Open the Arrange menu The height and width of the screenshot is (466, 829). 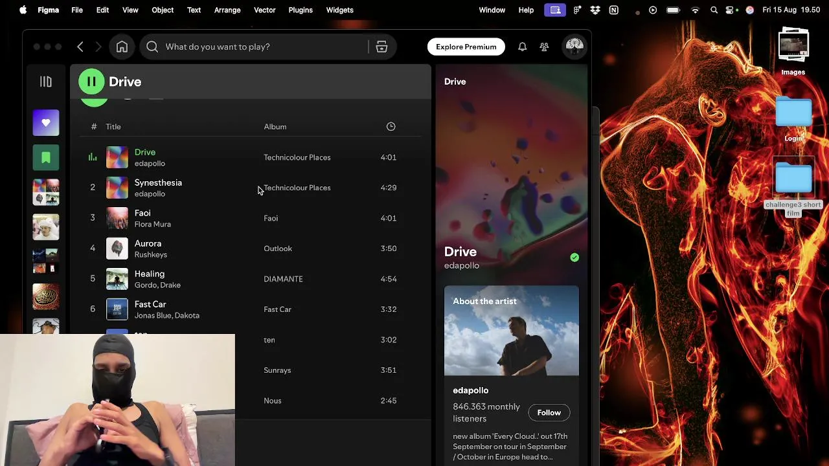pyautogui.click(x=227, y=10)
